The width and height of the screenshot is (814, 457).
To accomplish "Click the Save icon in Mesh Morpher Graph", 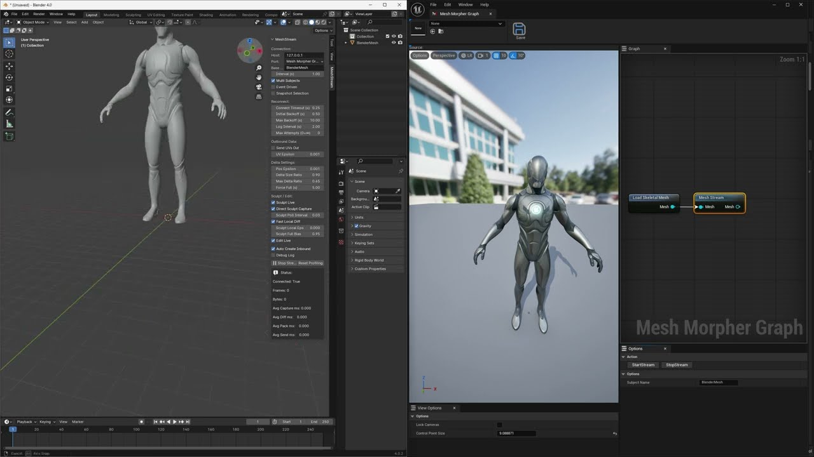I will pos(520,30).
